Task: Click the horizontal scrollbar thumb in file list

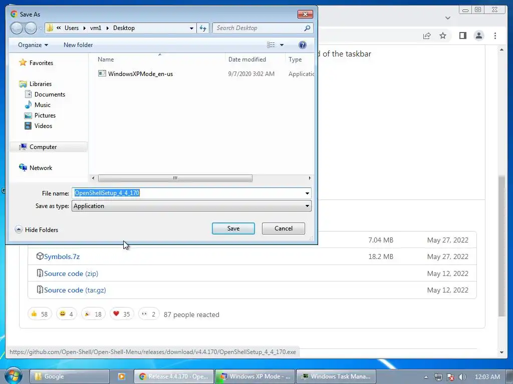Action: pos(175,178)
